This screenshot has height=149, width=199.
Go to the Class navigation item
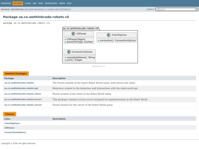tap(28, 3)
